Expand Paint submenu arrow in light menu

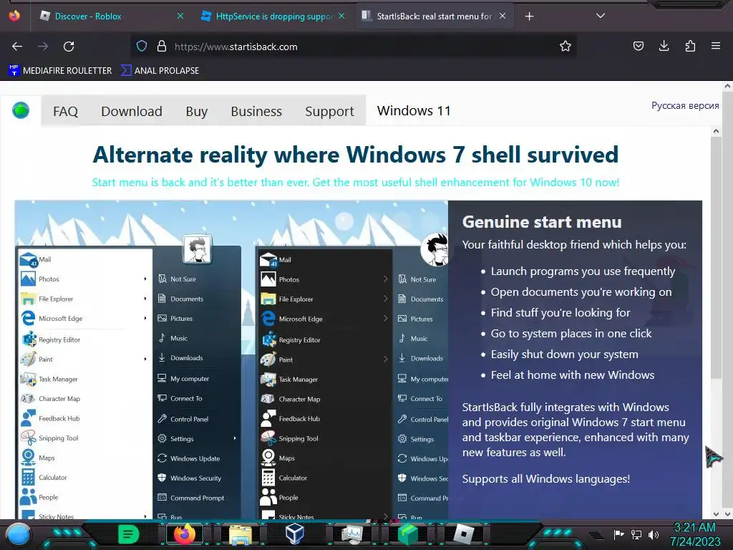145,360
